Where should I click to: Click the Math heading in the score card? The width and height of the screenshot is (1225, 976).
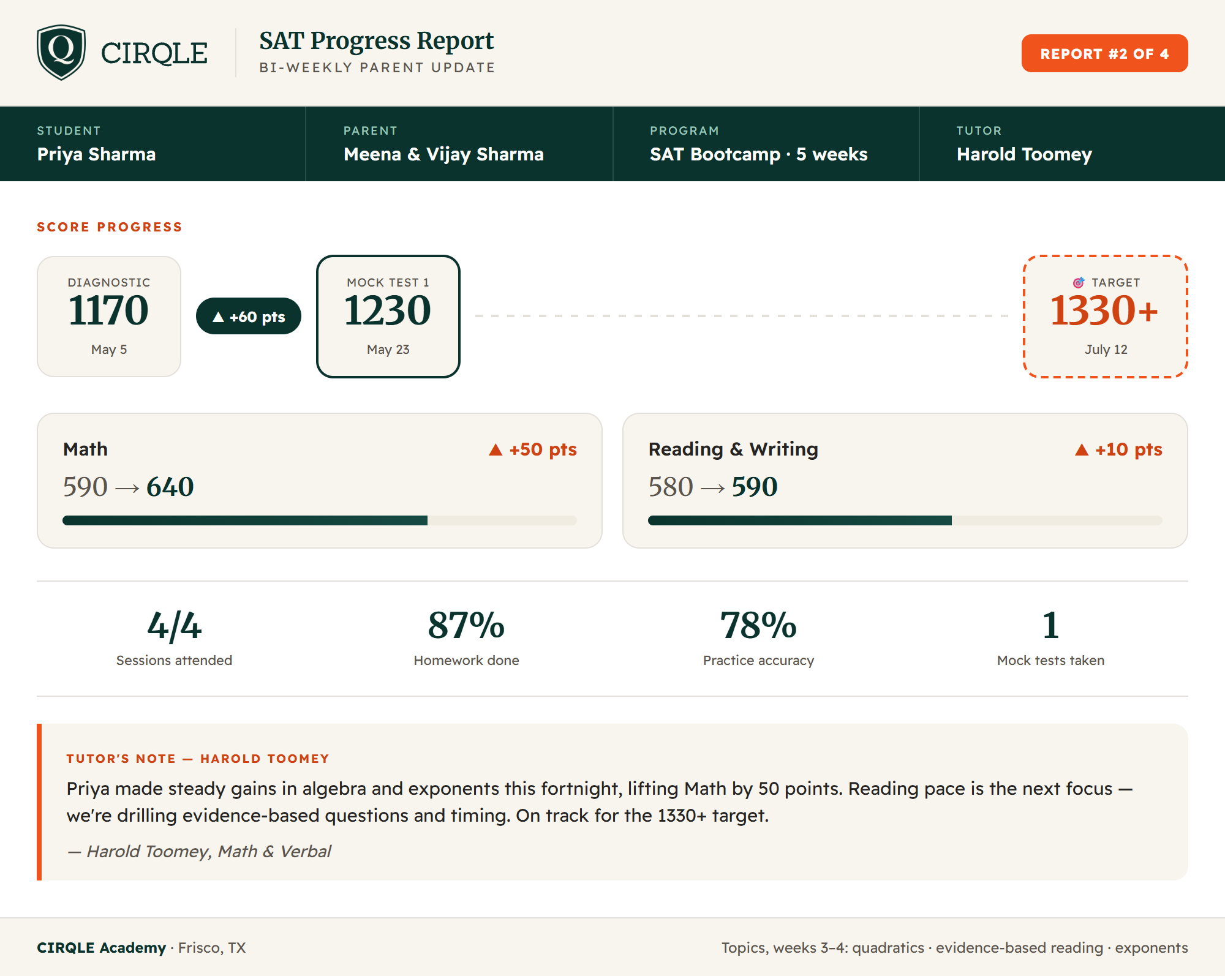(85, 449)
